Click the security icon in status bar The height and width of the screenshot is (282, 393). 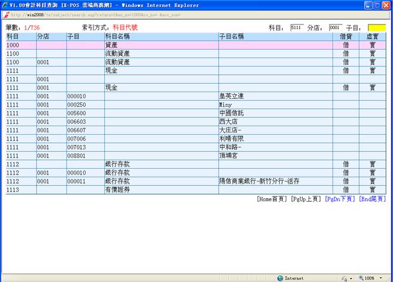point(343,278)
